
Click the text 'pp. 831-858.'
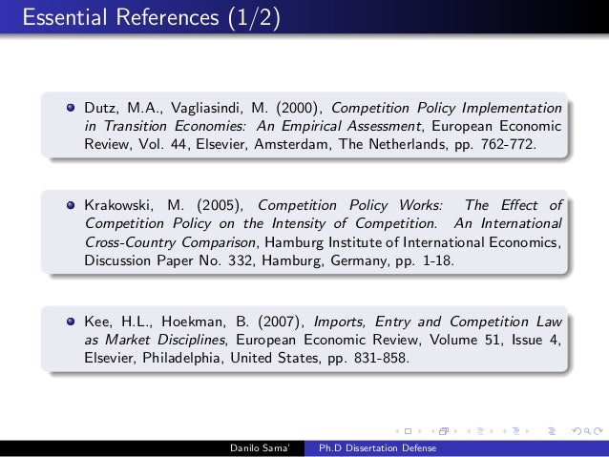click(x=368, y=358)
